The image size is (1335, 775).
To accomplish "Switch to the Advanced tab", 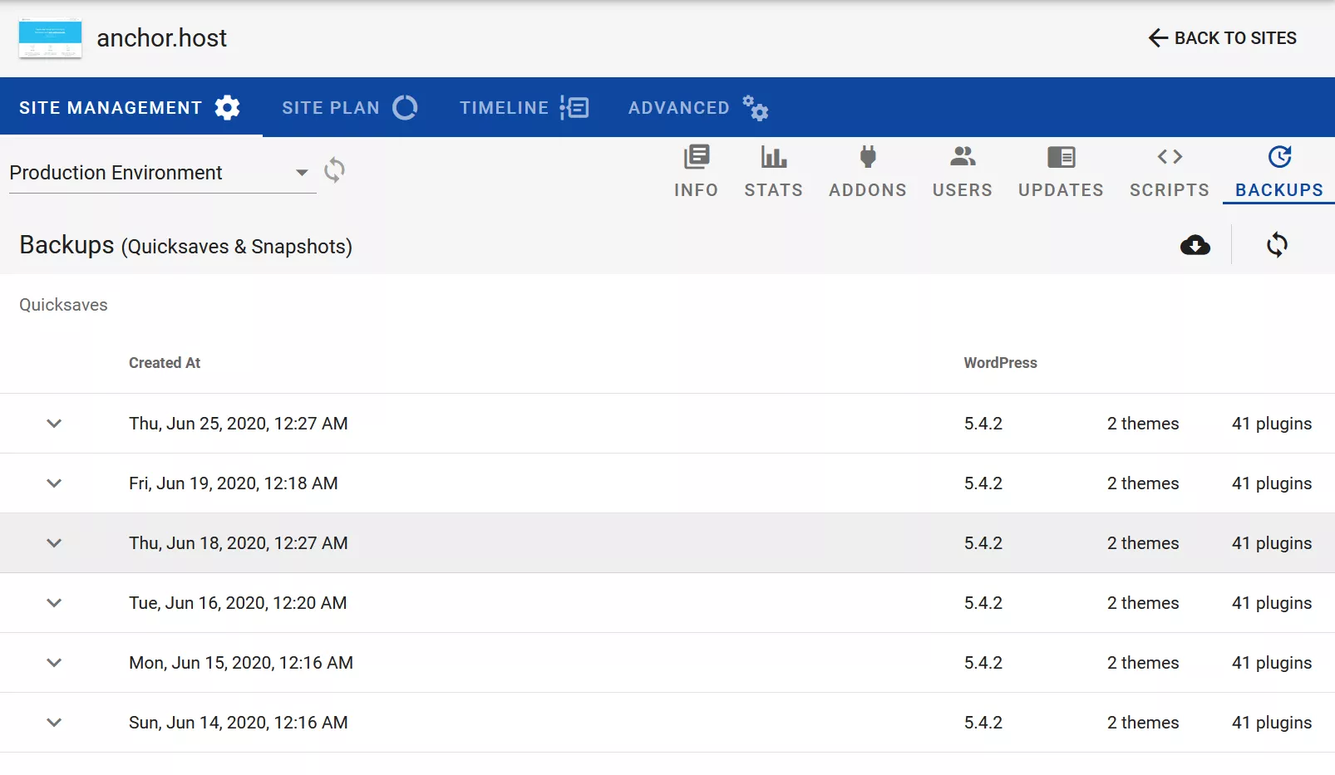I will (x=697, y=108).
